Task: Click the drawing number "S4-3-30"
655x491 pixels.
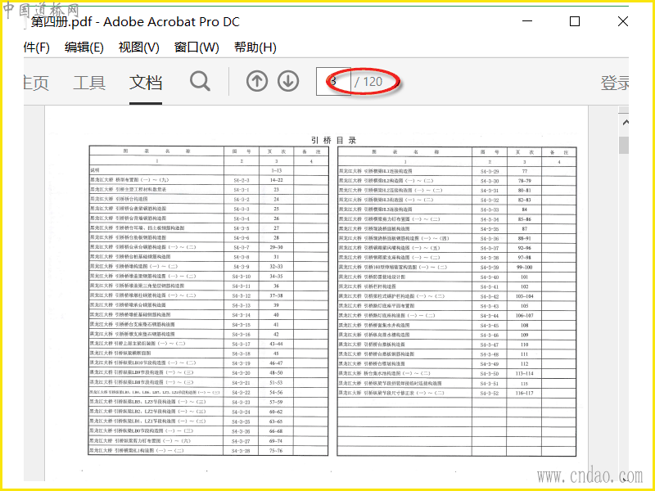Action: [x=490, y=181]
